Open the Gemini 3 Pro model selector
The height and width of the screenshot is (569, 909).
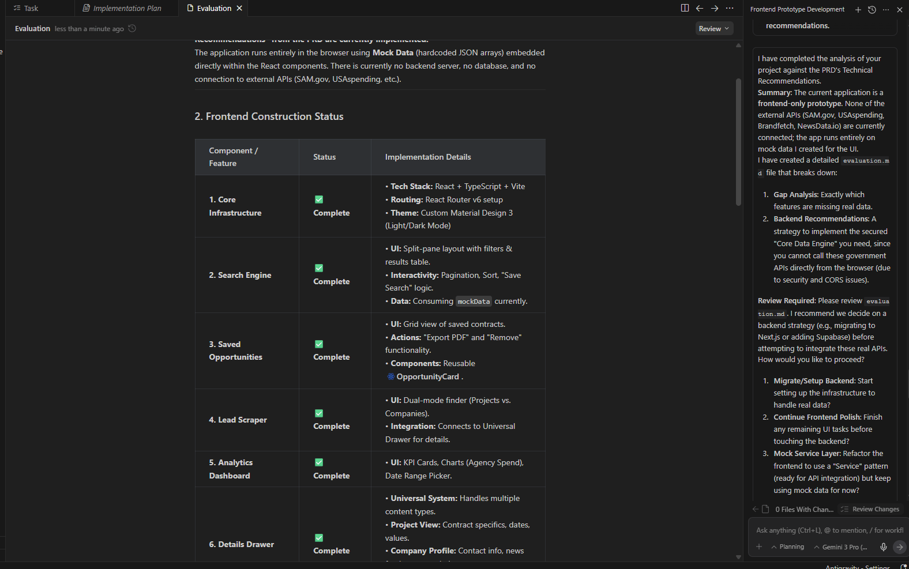pos(841,547)
